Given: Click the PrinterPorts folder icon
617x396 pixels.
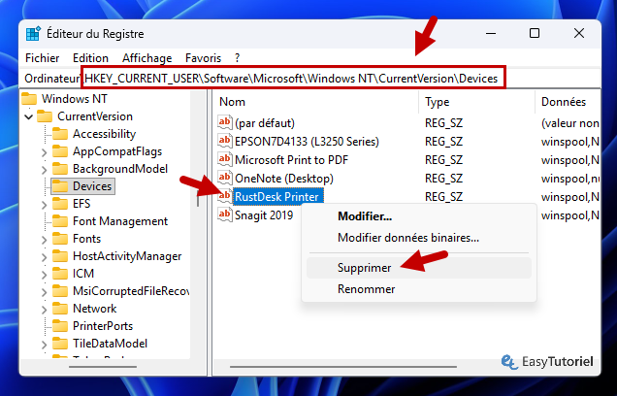Looking at the screenshot, I should point(60,326).
